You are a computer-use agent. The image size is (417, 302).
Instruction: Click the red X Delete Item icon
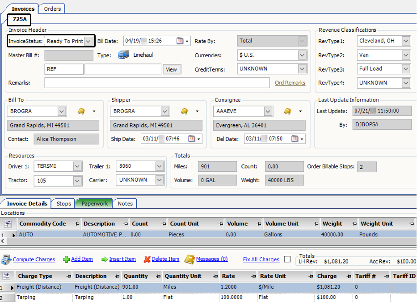(147, 259)
